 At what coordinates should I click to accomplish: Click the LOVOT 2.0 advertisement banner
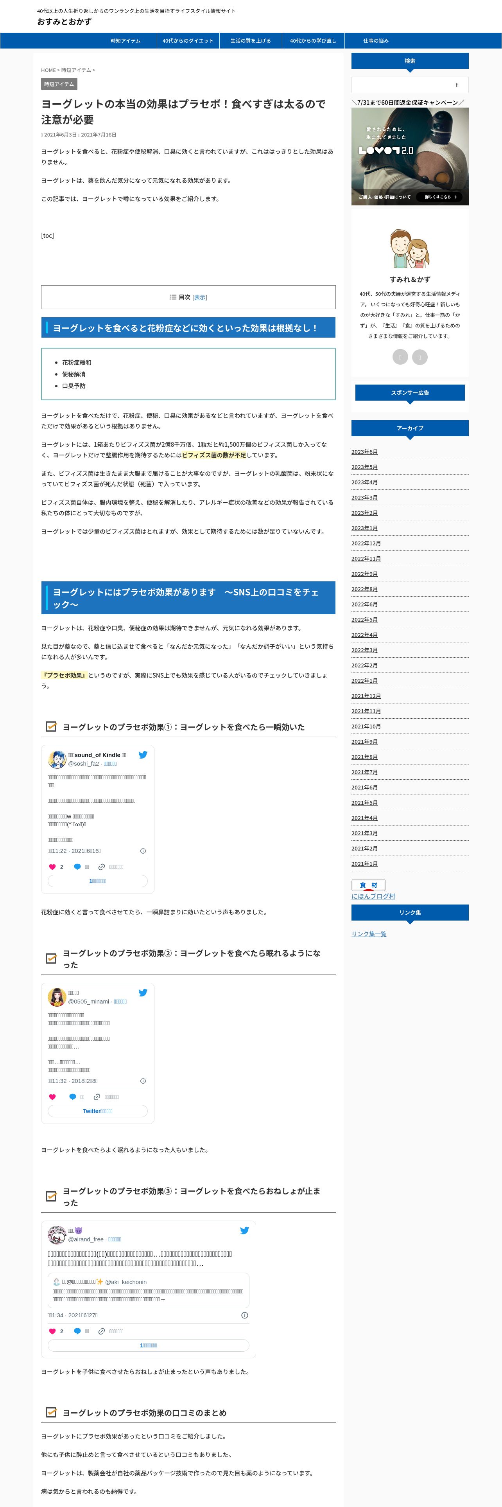tap(410, 156)
